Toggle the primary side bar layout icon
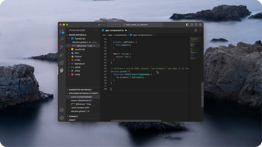Viewport: 262px width, 147px height. (187, 25)
